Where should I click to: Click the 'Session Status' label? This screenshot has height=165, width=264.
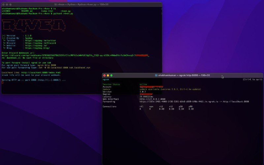111,84
